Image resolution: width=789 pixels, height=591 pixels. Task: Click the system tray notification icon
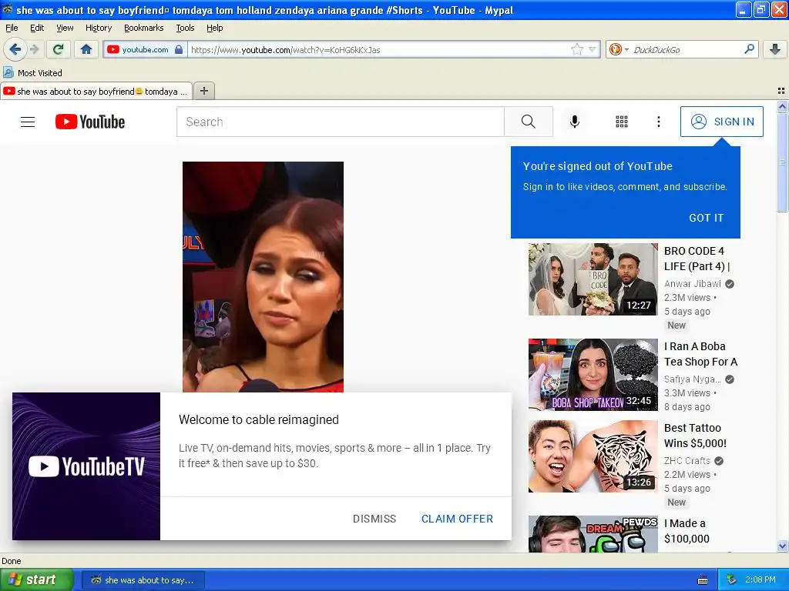pos(731,580)
